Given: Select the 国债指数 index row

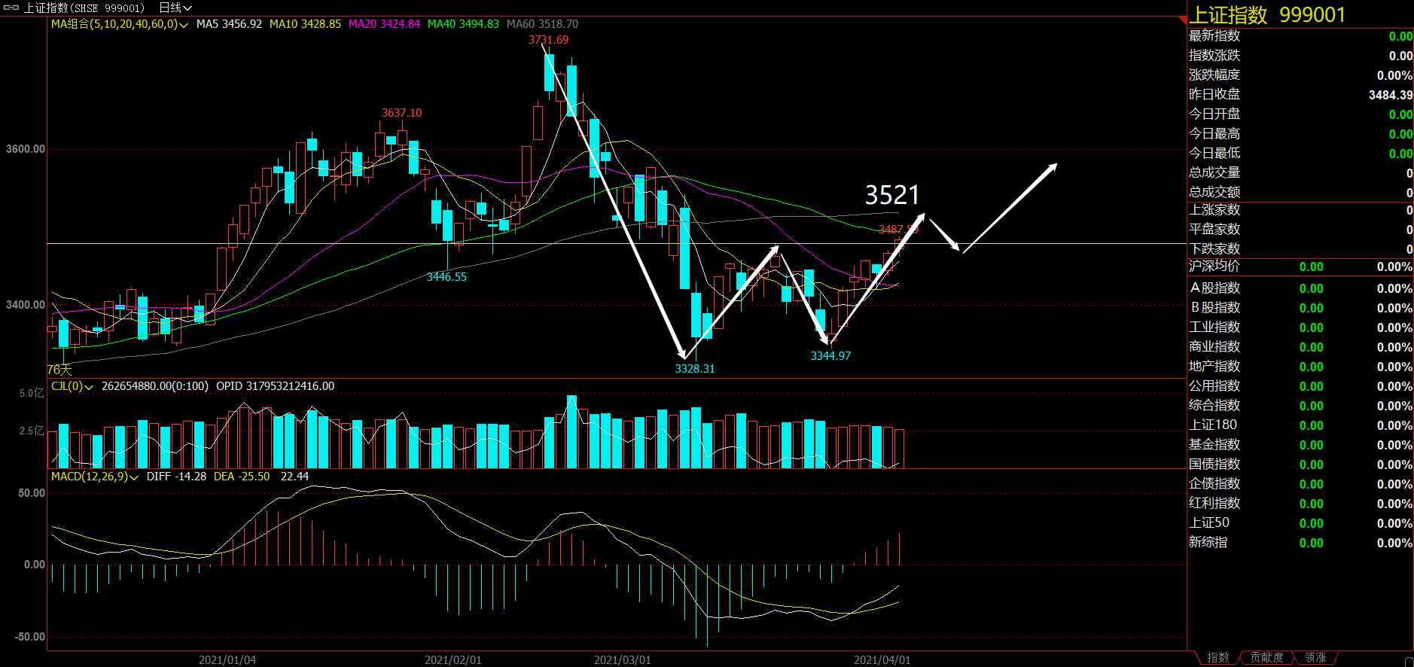Looking at the screenshot, I should pos(1300,464).
